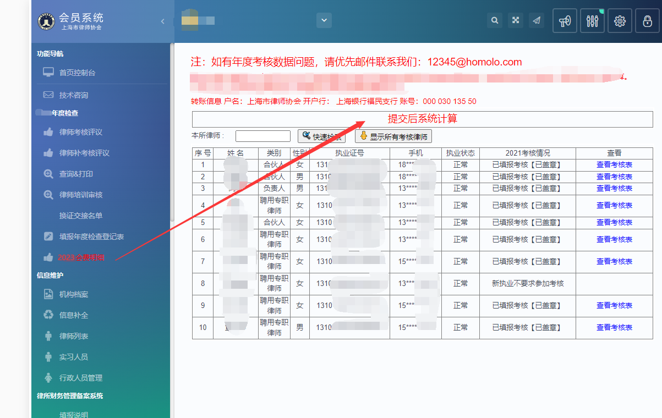The width and height of the screenshot is (662, 418).
Task: Toggle fullscreen with the expand icon
Action: click(x=516, y=20)
